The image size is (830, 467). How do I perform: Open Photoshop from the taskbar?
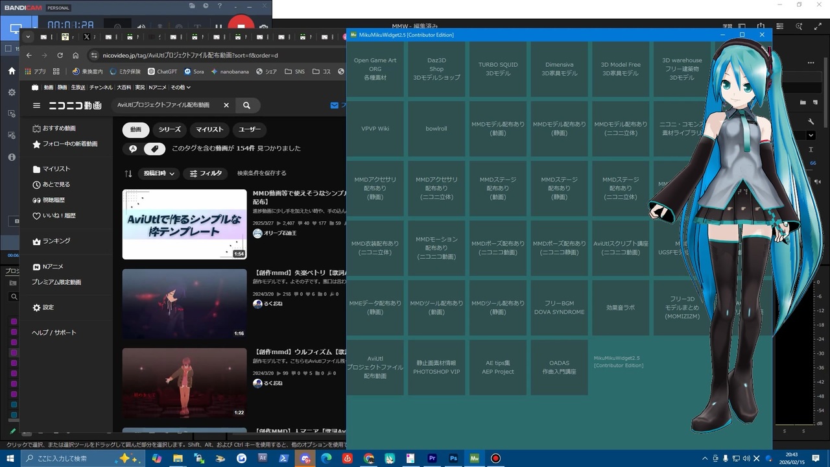(x=453, y=459)
